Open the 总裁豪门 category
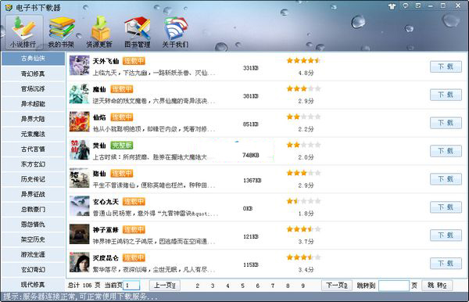Screen dimensions: 469x302 coord(33,209)
